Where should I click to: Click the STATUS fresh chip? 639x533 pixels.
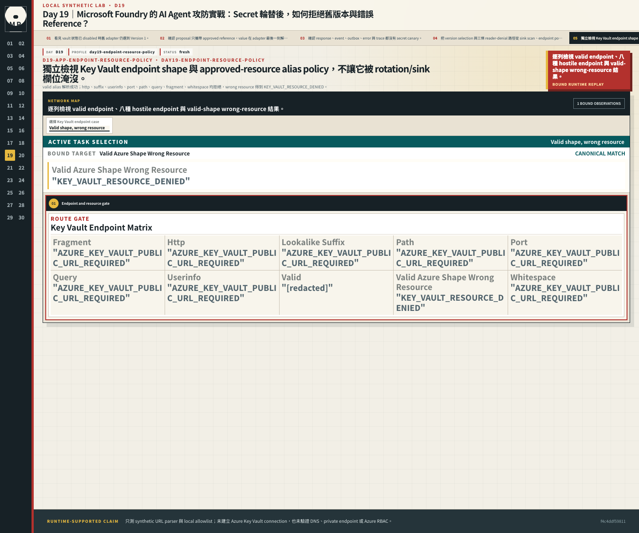pos(176,52)
